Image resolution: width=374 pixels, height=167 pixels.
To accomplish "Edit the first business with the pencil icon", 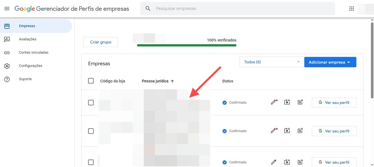I will pyautogui.click(x=273, y=102).
